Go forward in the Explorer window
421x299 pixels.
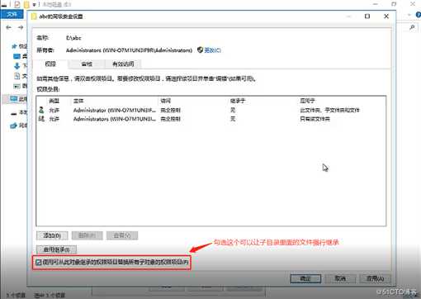21,27
